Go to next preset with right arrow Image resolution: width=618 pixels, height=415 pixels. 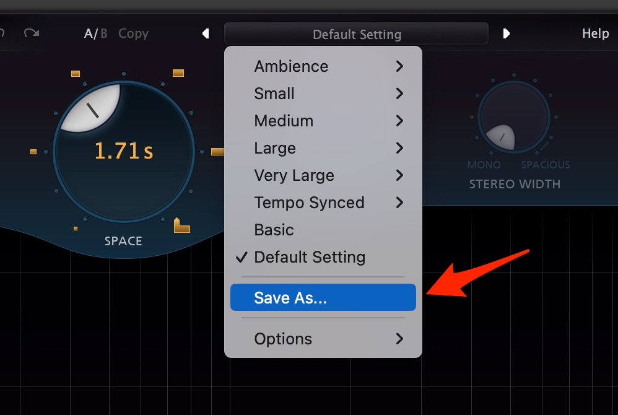507,33
